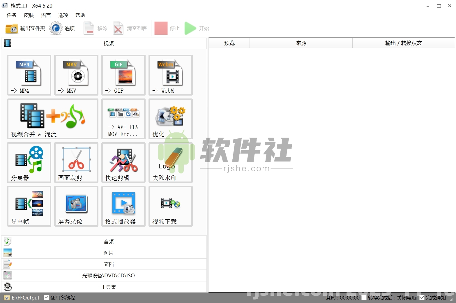
Task: Select the 分离器 splitter tool
Action: point(29,163)
